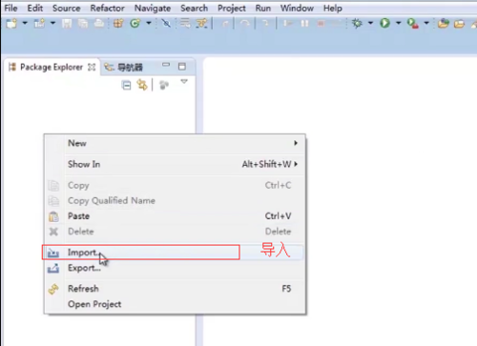The image size is (477, 346).
Task: Toggle Link with Editor icon
Action: 142,85
